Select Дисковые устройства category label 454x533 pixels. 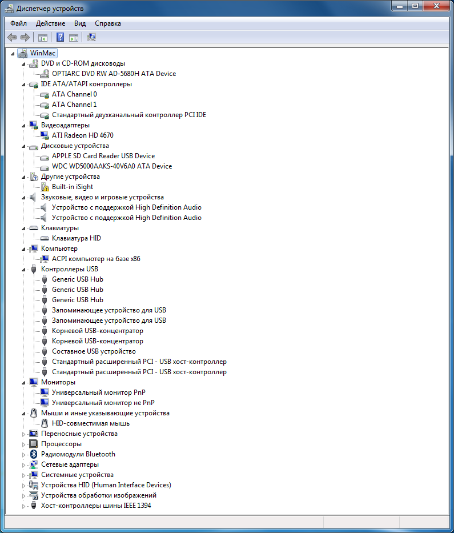tap(75, 146)
